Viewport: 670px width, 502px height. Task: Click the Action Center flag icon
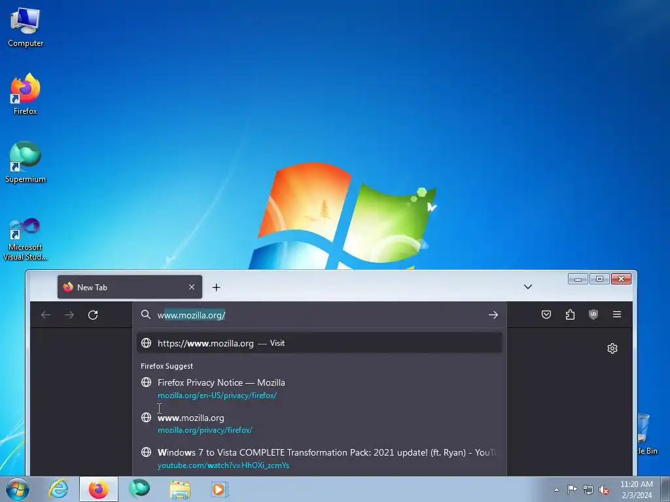(x=572, y=490)
